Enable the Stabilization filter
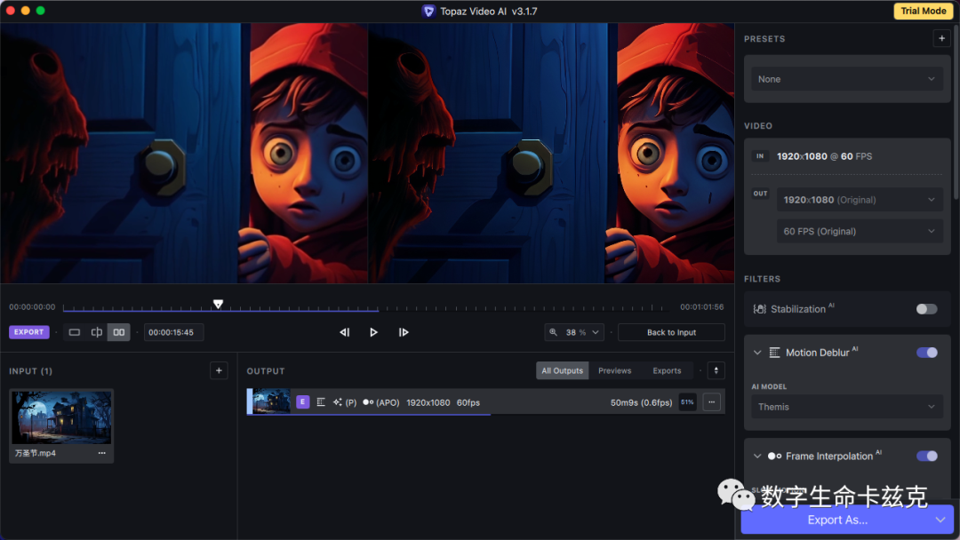This screenshot has width=960, height=540. 926,309
